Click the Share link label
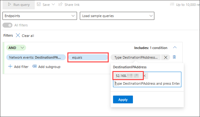Screen dimensions: 200x117 [x=72, y=5]
